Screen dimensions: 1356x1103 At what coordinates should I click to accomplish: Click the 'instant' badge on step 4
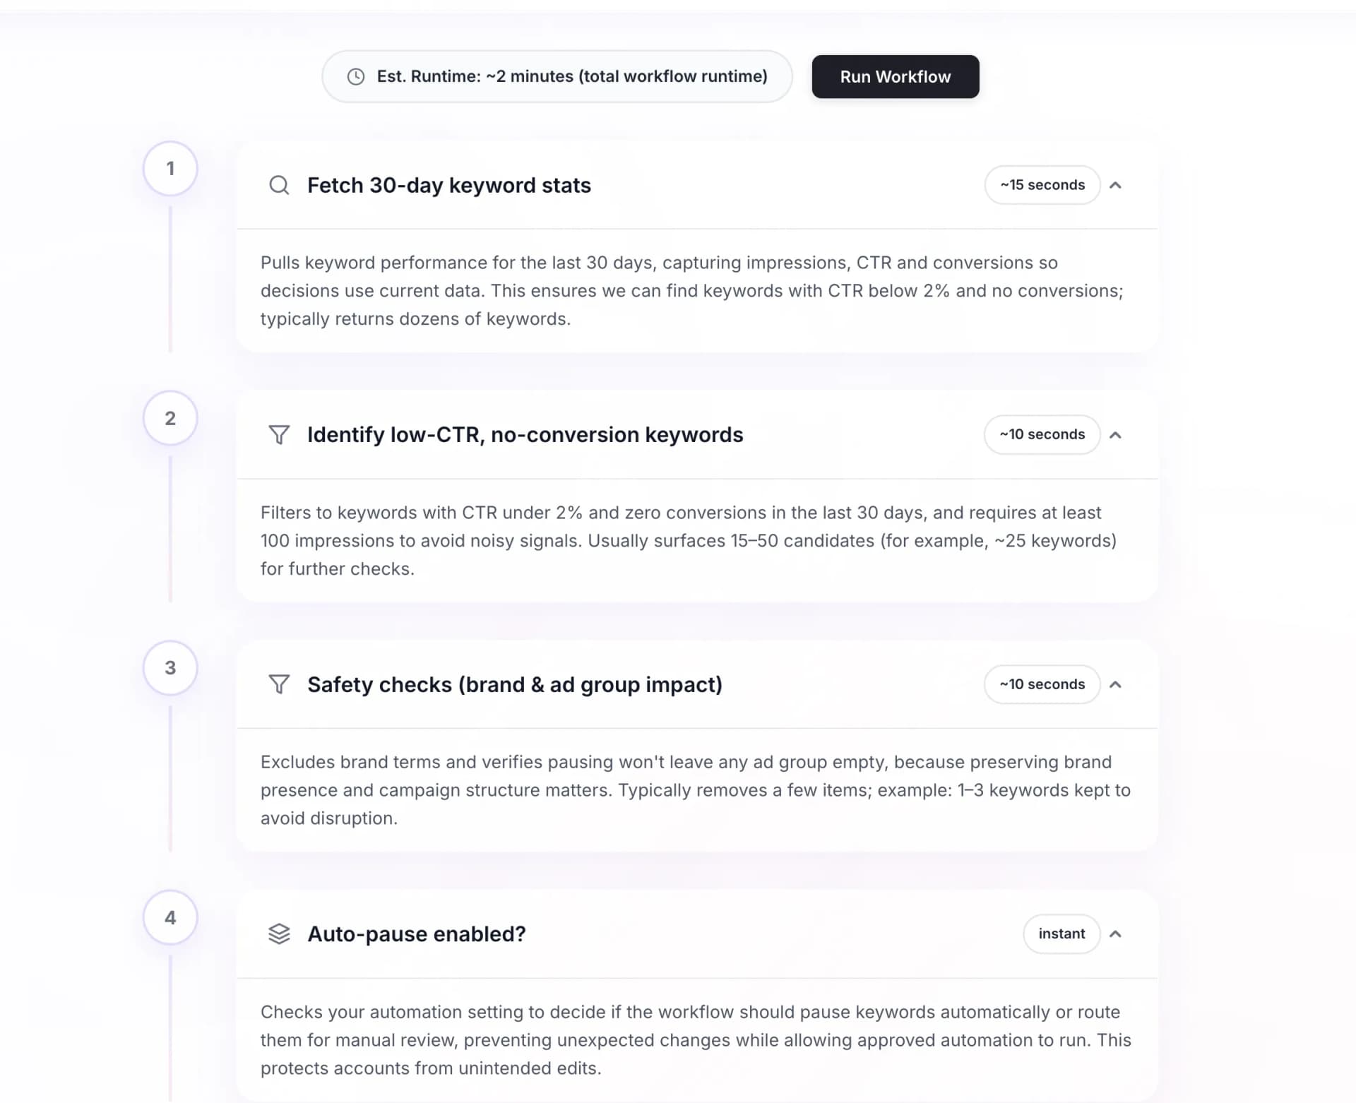(1061, 934)
